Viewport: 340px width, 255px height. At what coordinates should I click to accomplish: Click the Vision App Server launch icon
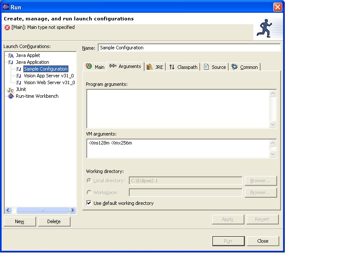pyautogui.click(x=19, y=76)
